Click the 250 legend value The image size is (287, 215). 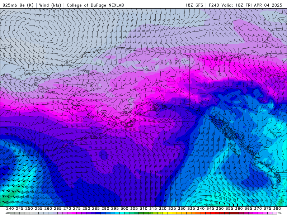tap(29, 209)
